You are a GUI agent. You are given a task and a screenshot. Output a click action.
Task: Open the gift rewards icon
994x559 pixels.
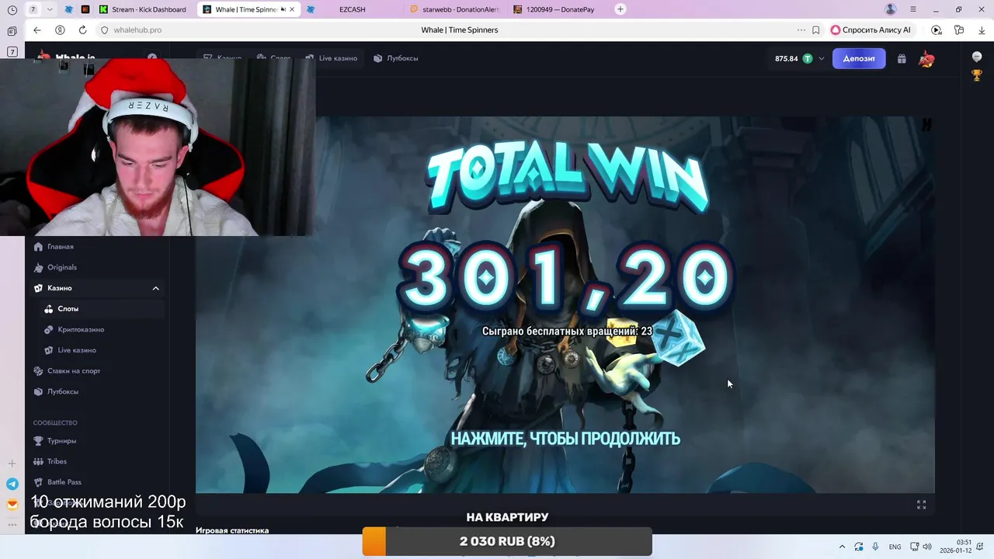pyautogui.click(x=902, y=58)
